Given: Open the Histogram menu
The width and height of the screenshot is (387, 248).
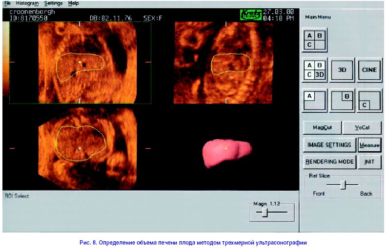Looking at the screenshot, I should (26, 3).
